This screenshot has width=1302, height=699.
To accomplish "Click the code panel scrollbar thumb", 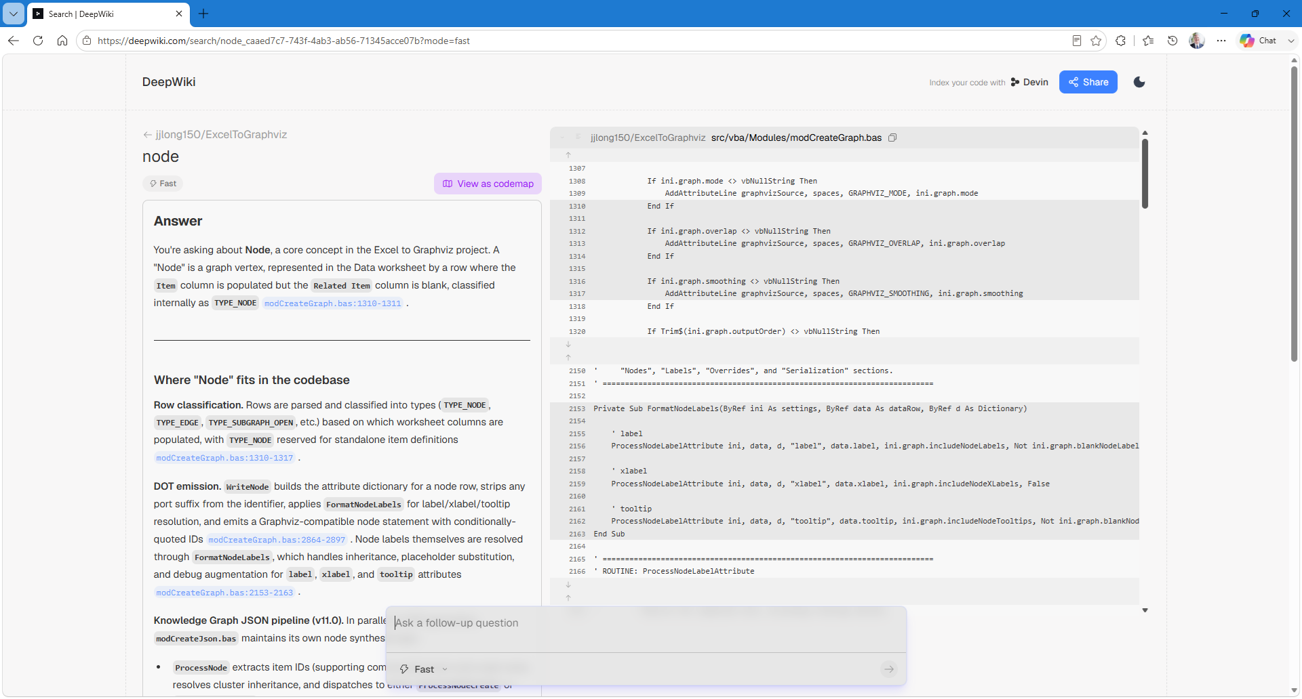I will [1145, 173].
